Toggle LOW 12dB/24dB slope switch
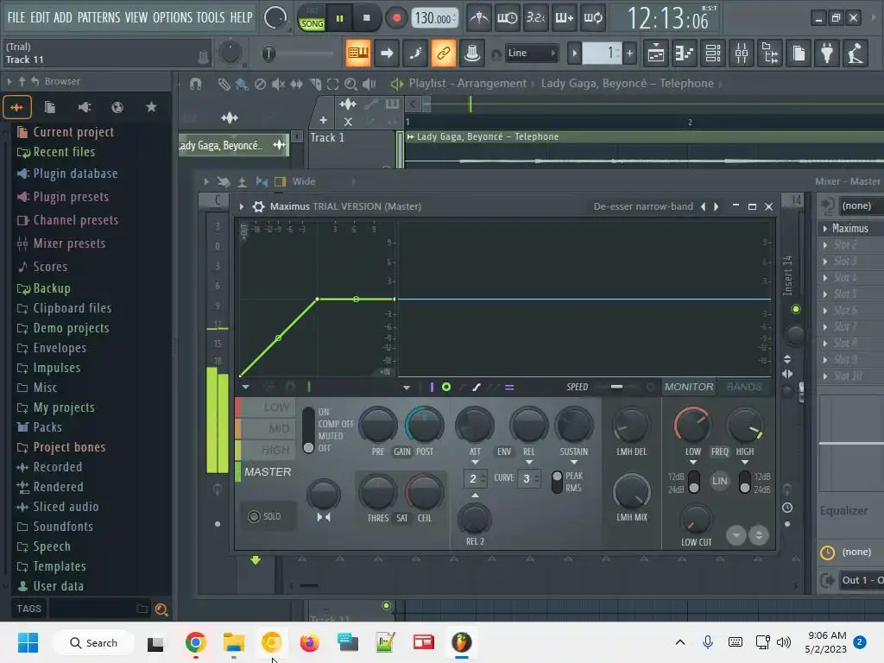The image size is (884, 663). click(694, 482)
